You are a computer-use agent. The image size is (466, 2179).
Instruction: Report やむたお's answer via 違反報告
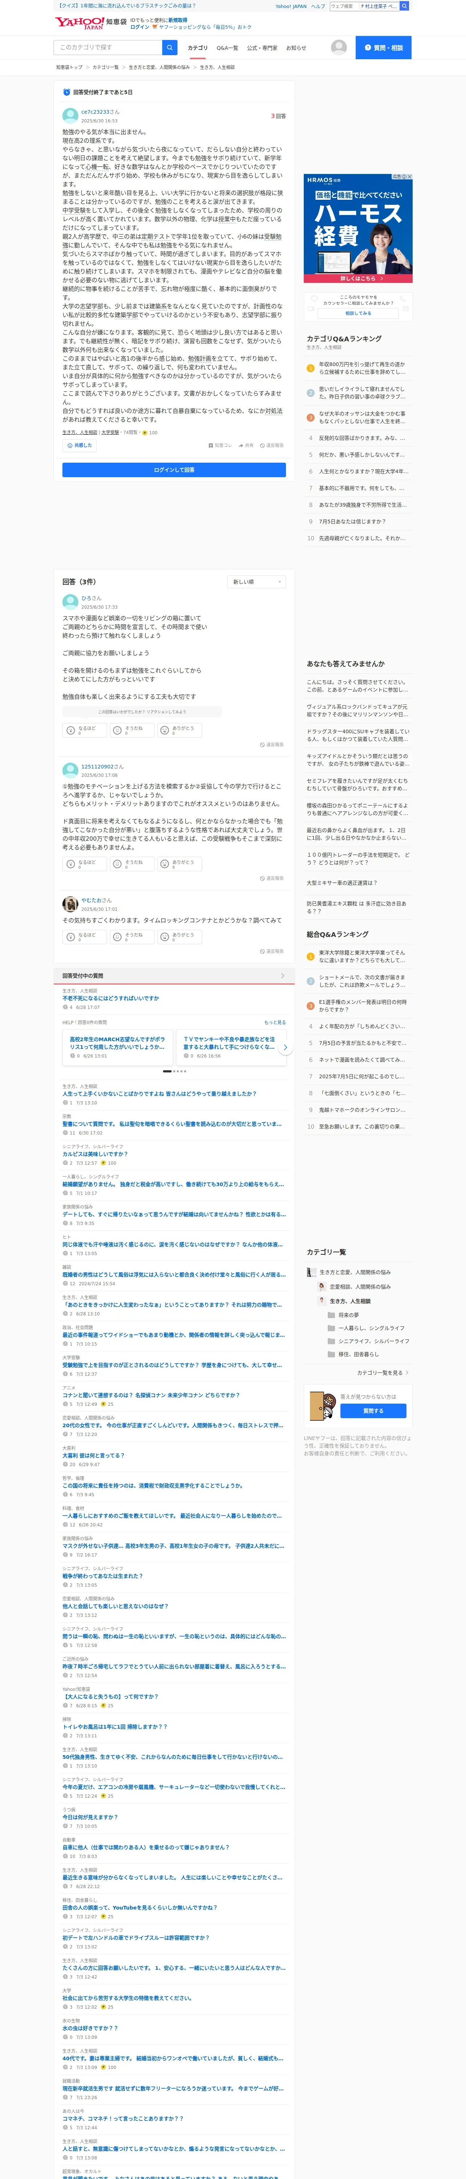click(272, 951)
